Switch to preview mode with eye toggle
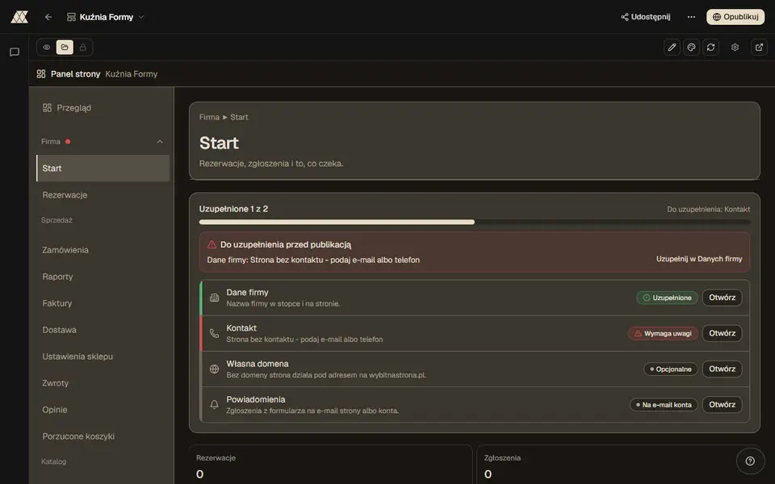Image resolution: width=775 pixels, height=484 pixels. click(x=47, y=48)
